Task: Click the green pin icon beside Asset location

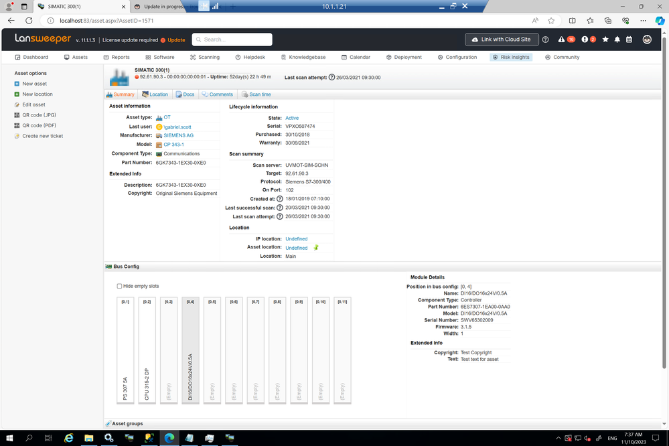Action: 315,248
